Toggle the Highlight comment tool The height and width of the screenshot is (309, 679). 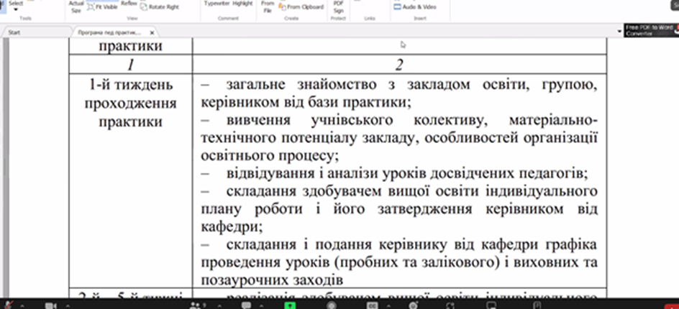tap(242, 4)
